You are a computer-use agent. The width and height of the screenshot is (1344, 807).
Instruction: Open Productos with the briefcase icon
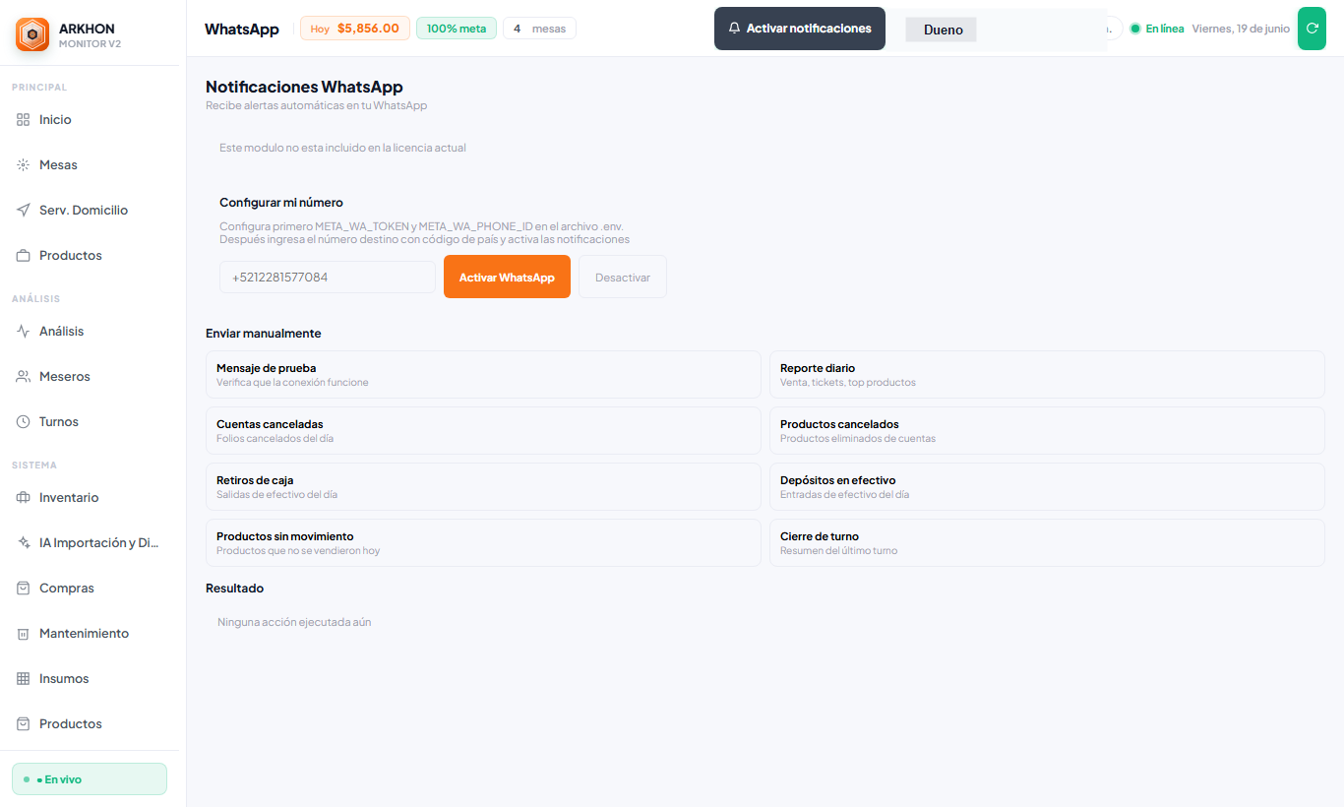[24, 255]
